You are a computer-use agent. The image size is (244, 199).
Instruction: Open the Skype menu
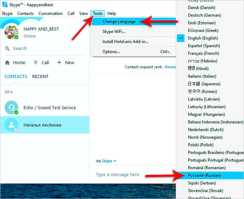tap(7, 14)
